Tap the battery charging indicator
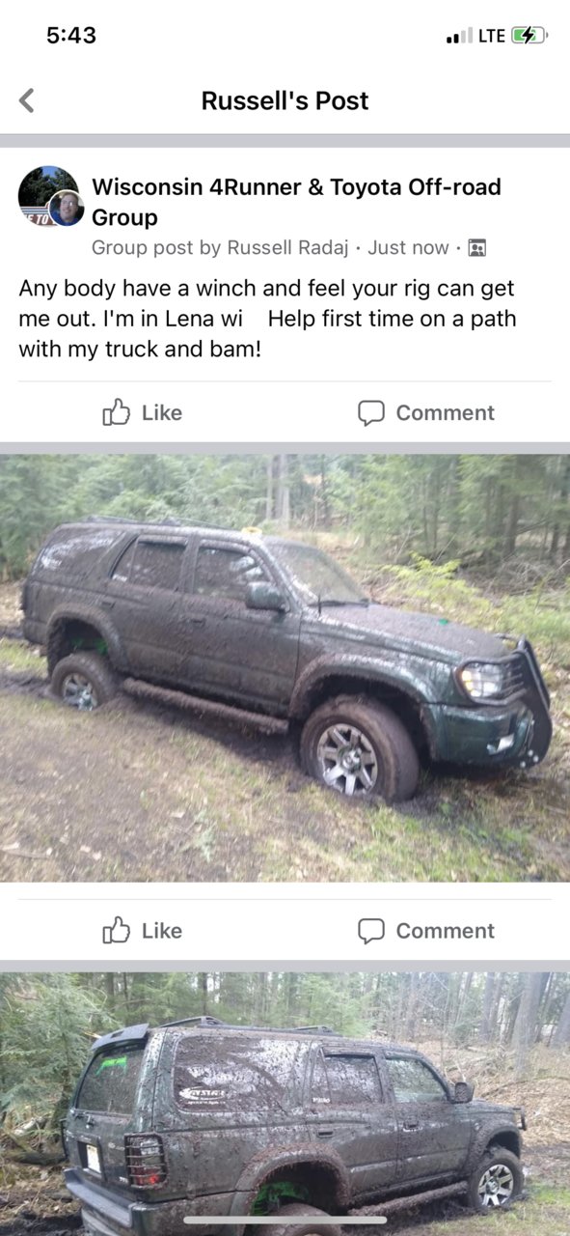The image size is (570, 1236). point(529,36)
